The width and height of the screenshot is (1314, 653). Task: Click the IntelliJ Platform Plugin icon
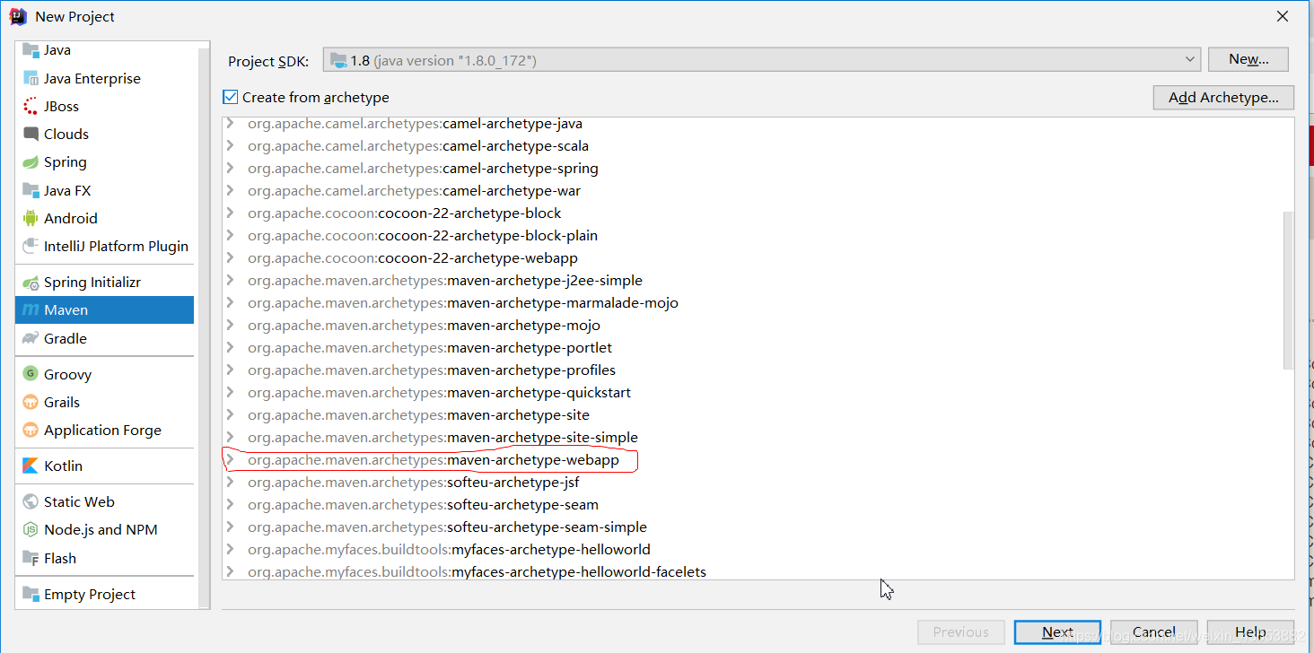pyautogui.click(x=31, y=246)
